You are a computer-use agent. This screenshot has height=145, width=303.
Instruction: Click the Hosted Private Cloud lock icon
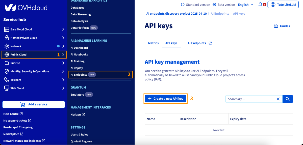[7, 38]
